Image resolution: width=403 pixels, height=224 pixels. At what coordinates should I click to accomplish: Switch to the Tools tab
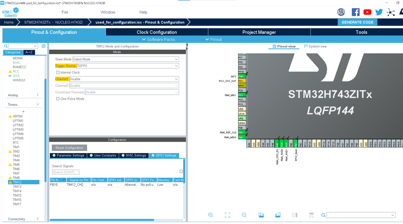click(361, 32)
